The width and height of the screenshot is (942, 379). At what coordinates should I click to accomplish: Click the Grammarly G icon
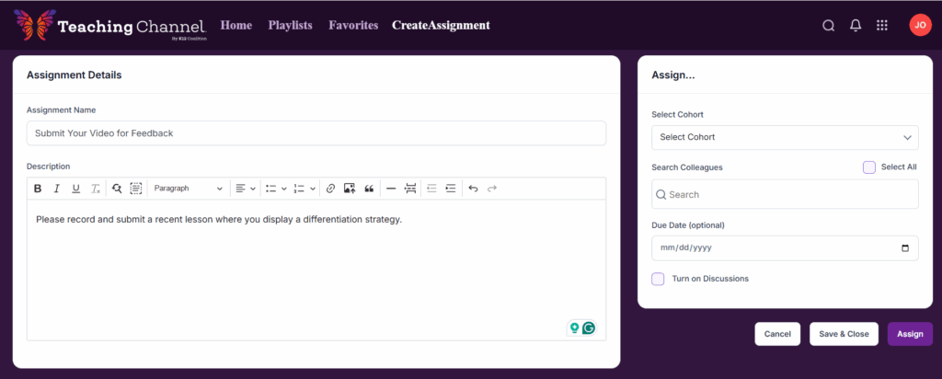590,328
